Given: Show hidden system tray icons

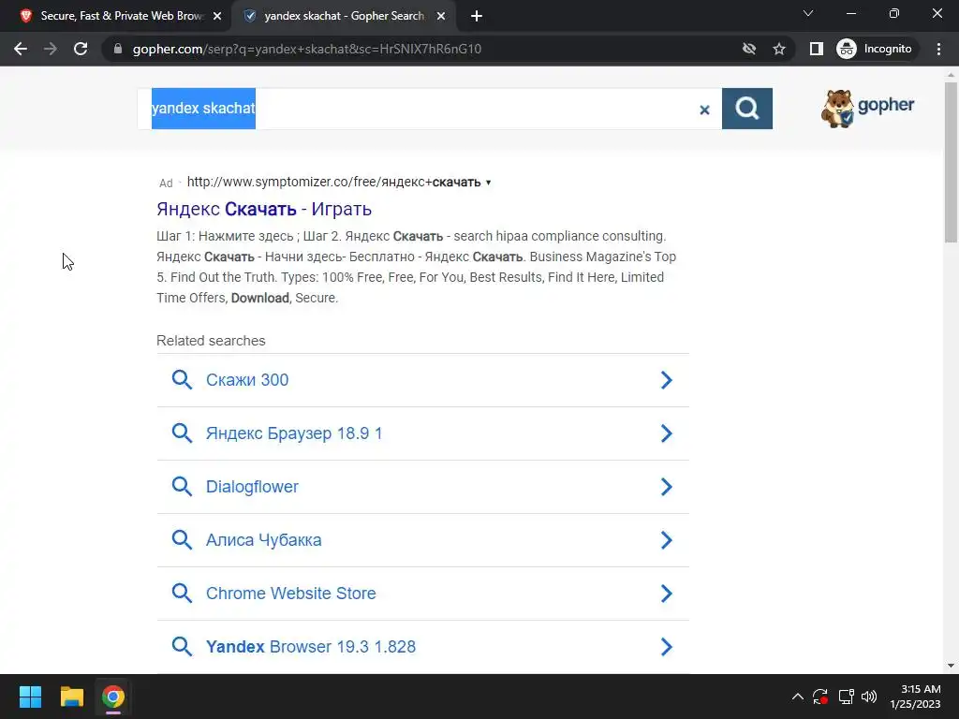Looking at the screenshot, I should tap(798, 697).
